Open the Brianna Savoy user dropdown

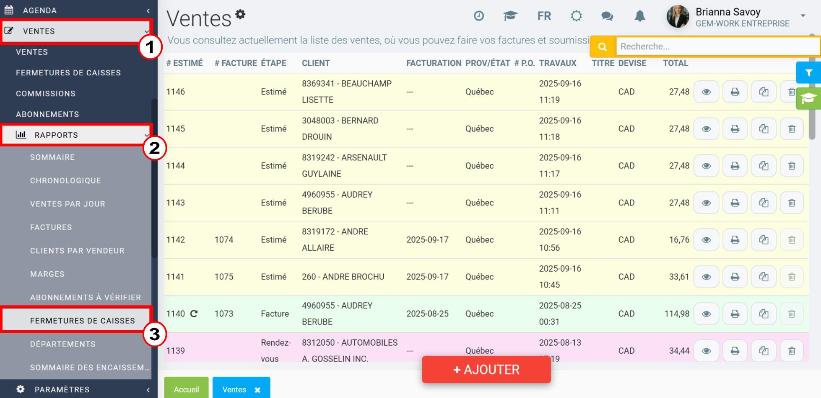pos(803,16)
